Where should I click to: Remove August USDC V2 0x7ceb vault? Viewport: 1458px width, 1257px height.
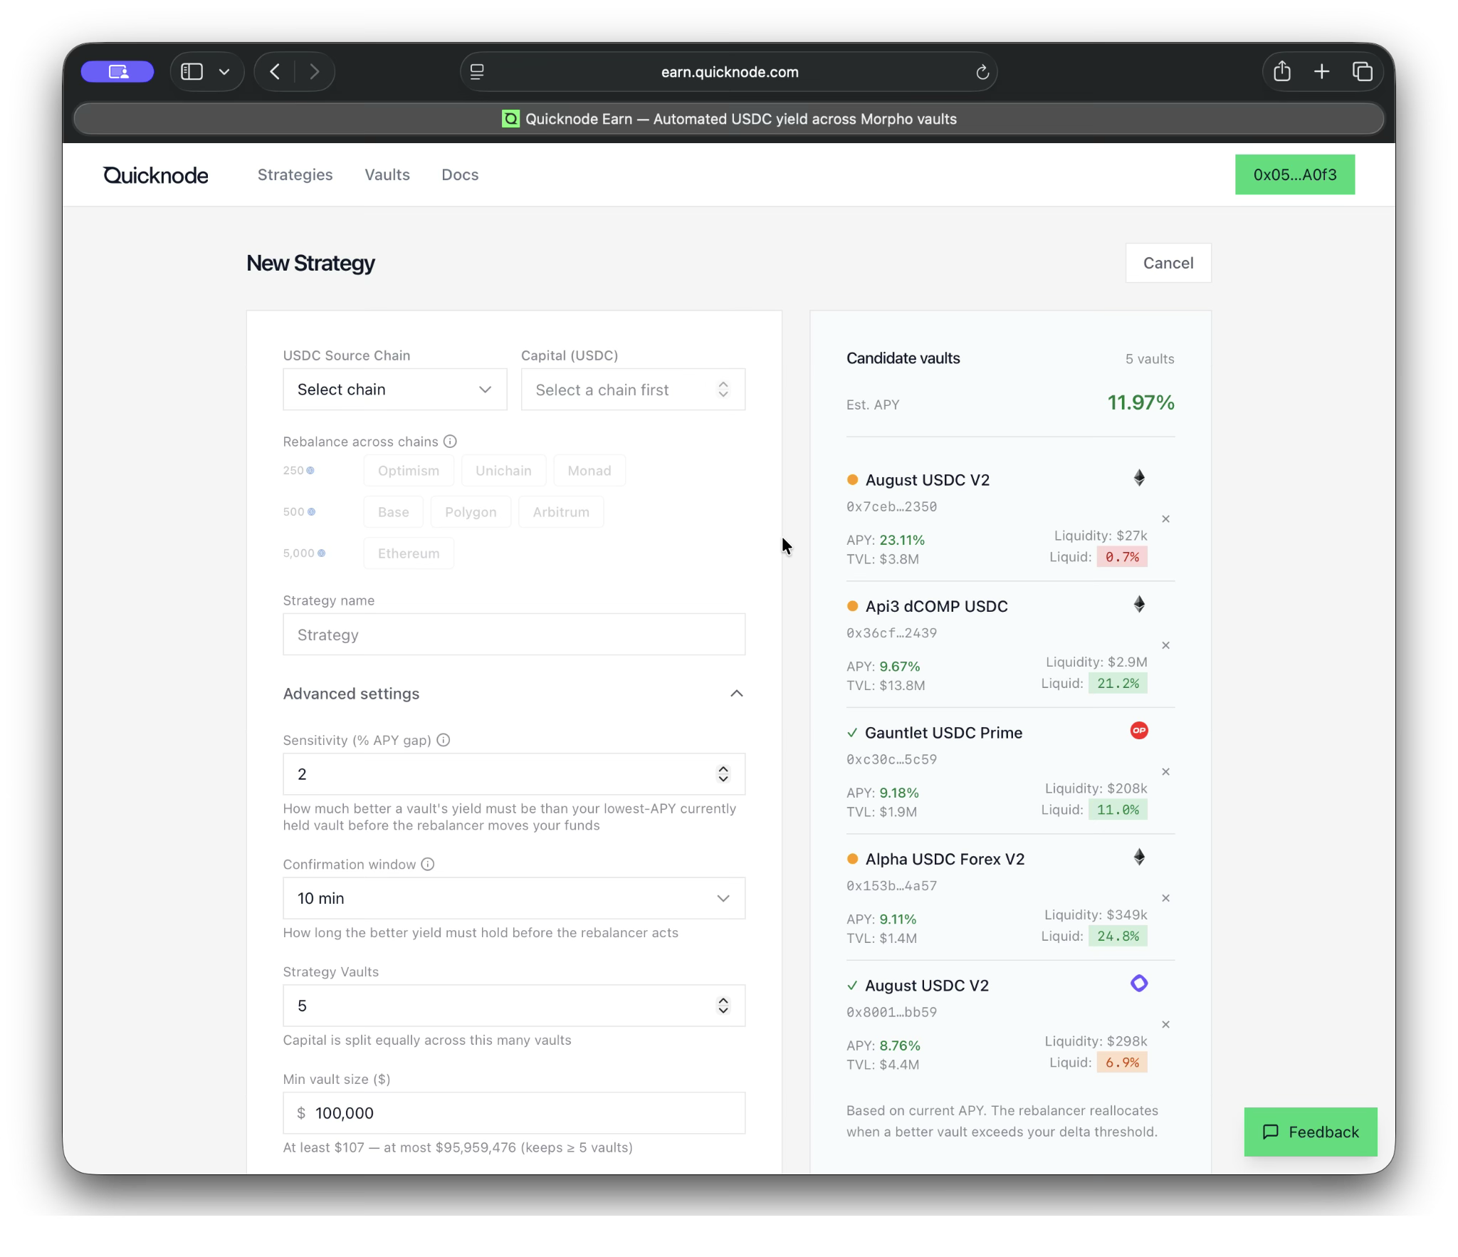[1165, 519]
